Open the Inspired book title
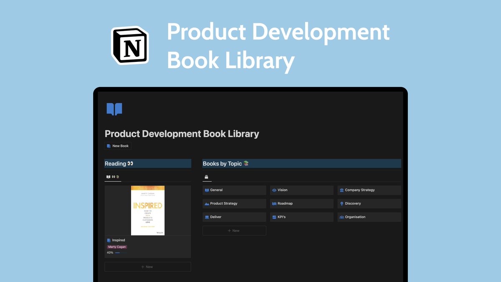501x282 pixels. coord(119,240)
